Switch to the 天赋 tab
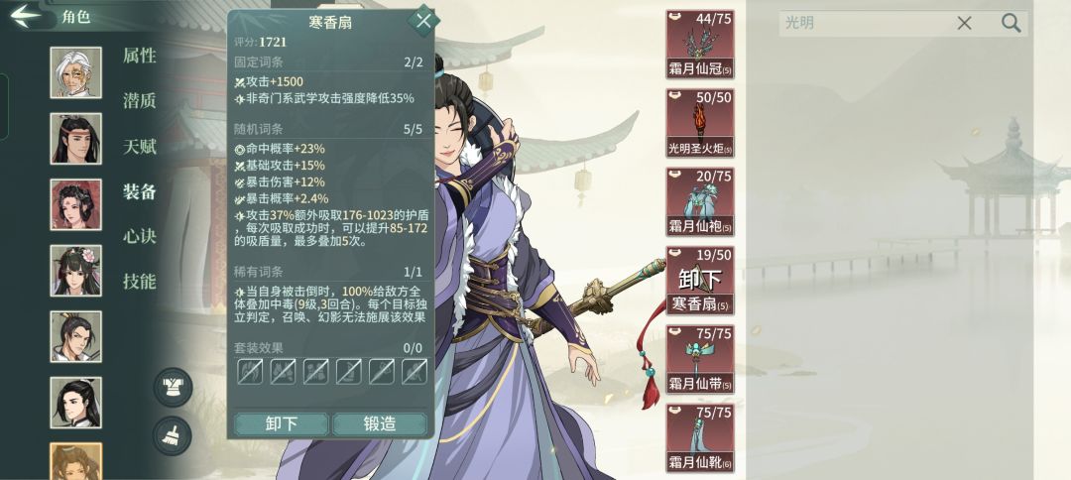1071x480 pixels. tap(140, 146)
